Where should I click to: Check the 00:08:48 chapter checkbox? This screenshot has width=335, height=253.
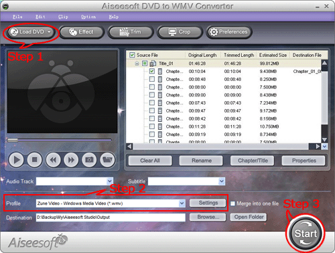[x=152, y=79]
